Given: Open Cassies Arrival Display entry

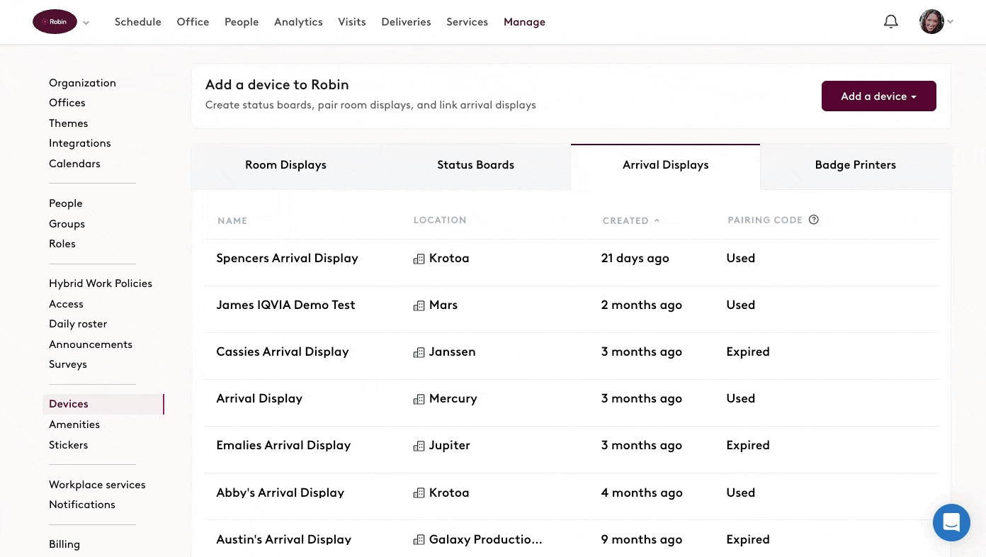Looking at the screenshot, I should point(282,352).
